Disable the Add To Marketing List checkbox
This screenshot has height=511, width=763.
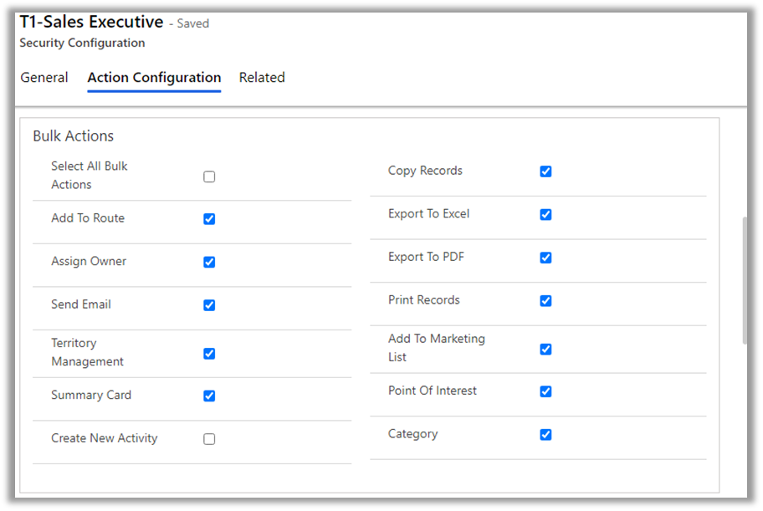[545, 350]
